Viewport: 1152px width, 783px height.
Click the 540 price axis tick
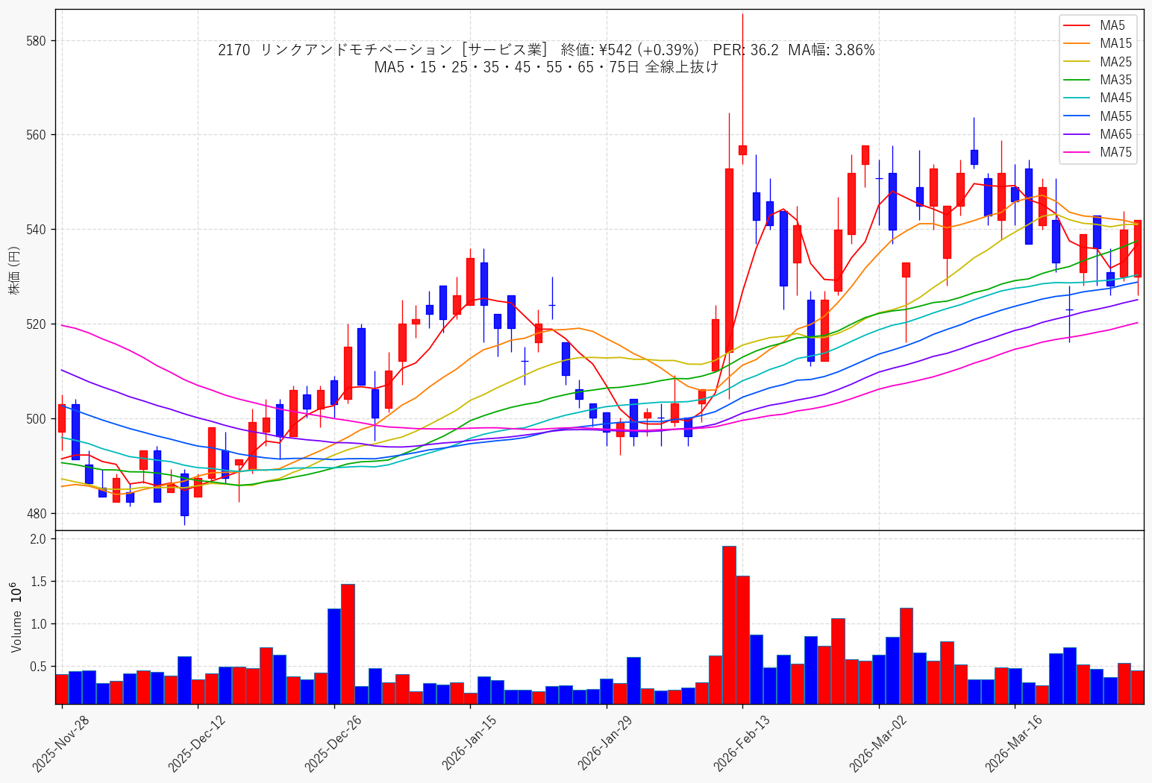point(36,230)
